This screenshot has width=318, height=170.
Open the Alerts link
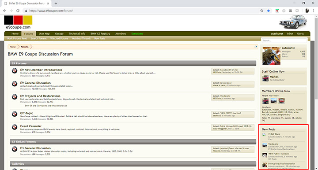[x=300, y=33]
